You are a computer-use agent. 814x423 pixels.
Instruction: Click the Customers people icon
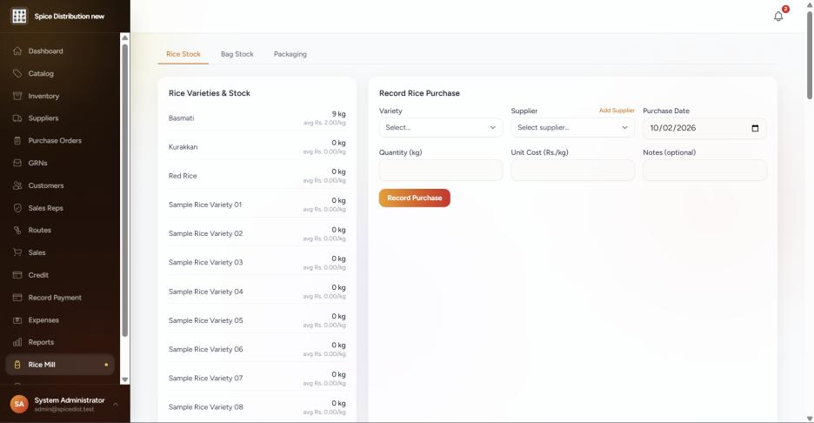pos(17,185)
